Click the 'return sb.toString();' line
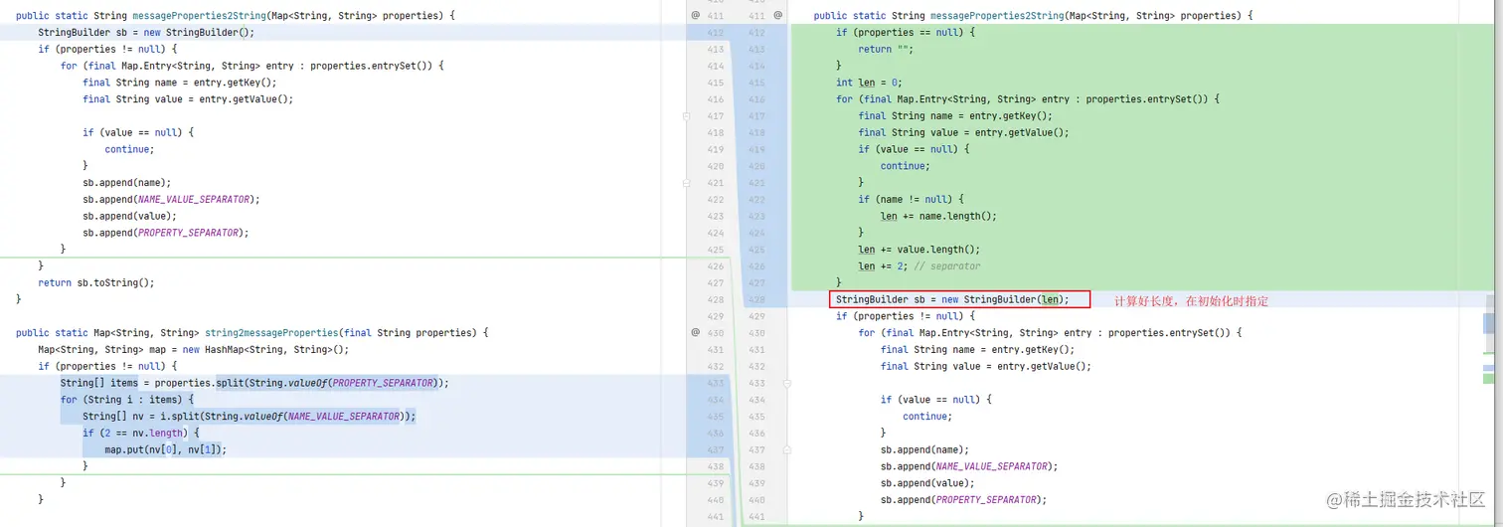 coord(96,282)
